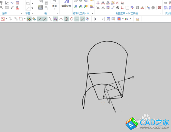Viewport: 171px width, 132px height.
Task: Click the XYZ coordinate label icon
Action: point(122,8)
